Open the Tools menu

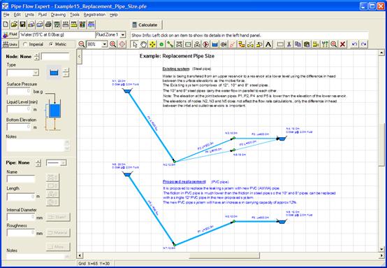pyautogui.click(x=75, y=15)
